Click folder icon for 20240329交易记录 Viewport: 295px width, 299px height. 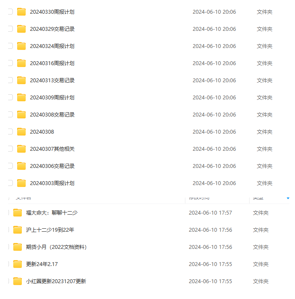click(21, 29)
